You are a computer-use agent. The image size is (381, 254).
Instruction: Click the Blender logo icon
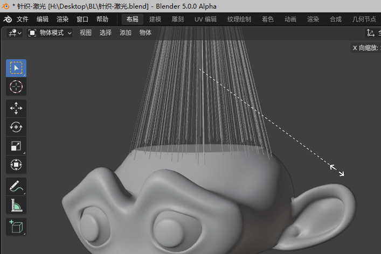tap(8, 19)
